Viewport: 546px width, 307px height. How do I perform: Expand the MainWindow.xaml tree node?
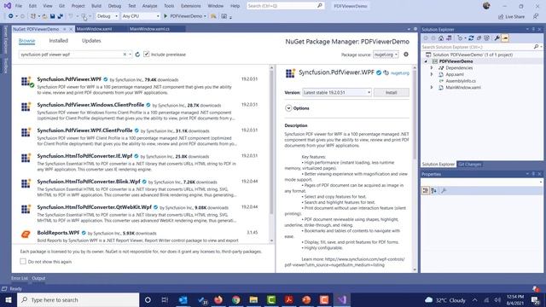tap(432, 87)
